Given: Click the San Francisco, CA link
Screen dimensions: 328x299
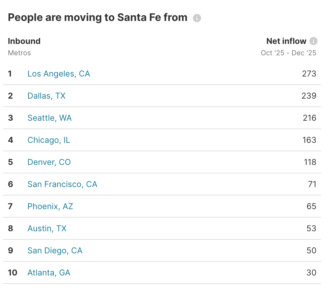Looking at the screenshot, I should click(62, 184).
